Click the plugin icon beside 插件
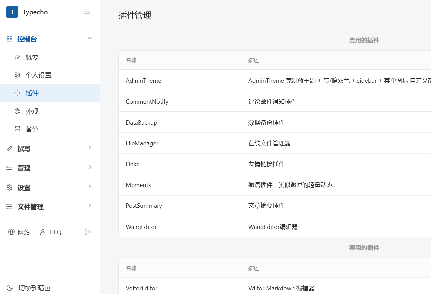The height and width of the screenshot is (294, 431). pos(18,93)
